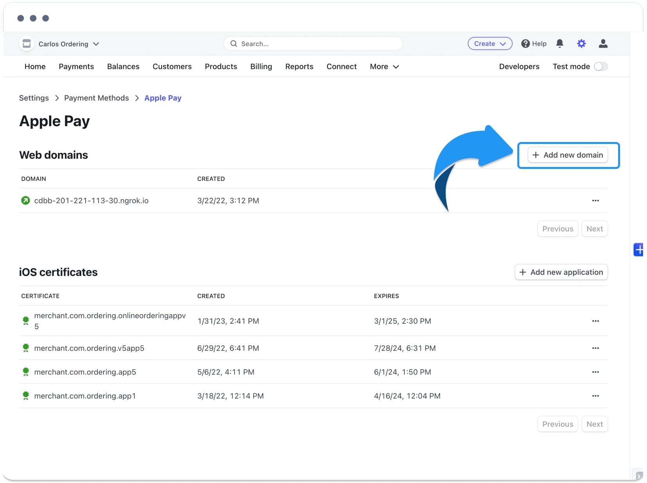Click the green status icon for ngrok domain
The image size is (647, 483).
tap(25, 201)
